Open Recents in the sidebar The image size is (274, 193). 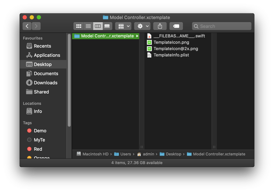click(x=42, y=46)
